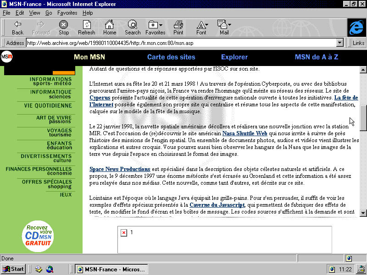Go back with the Back toolbar button

pyautogui.click(x=18, y=28)
